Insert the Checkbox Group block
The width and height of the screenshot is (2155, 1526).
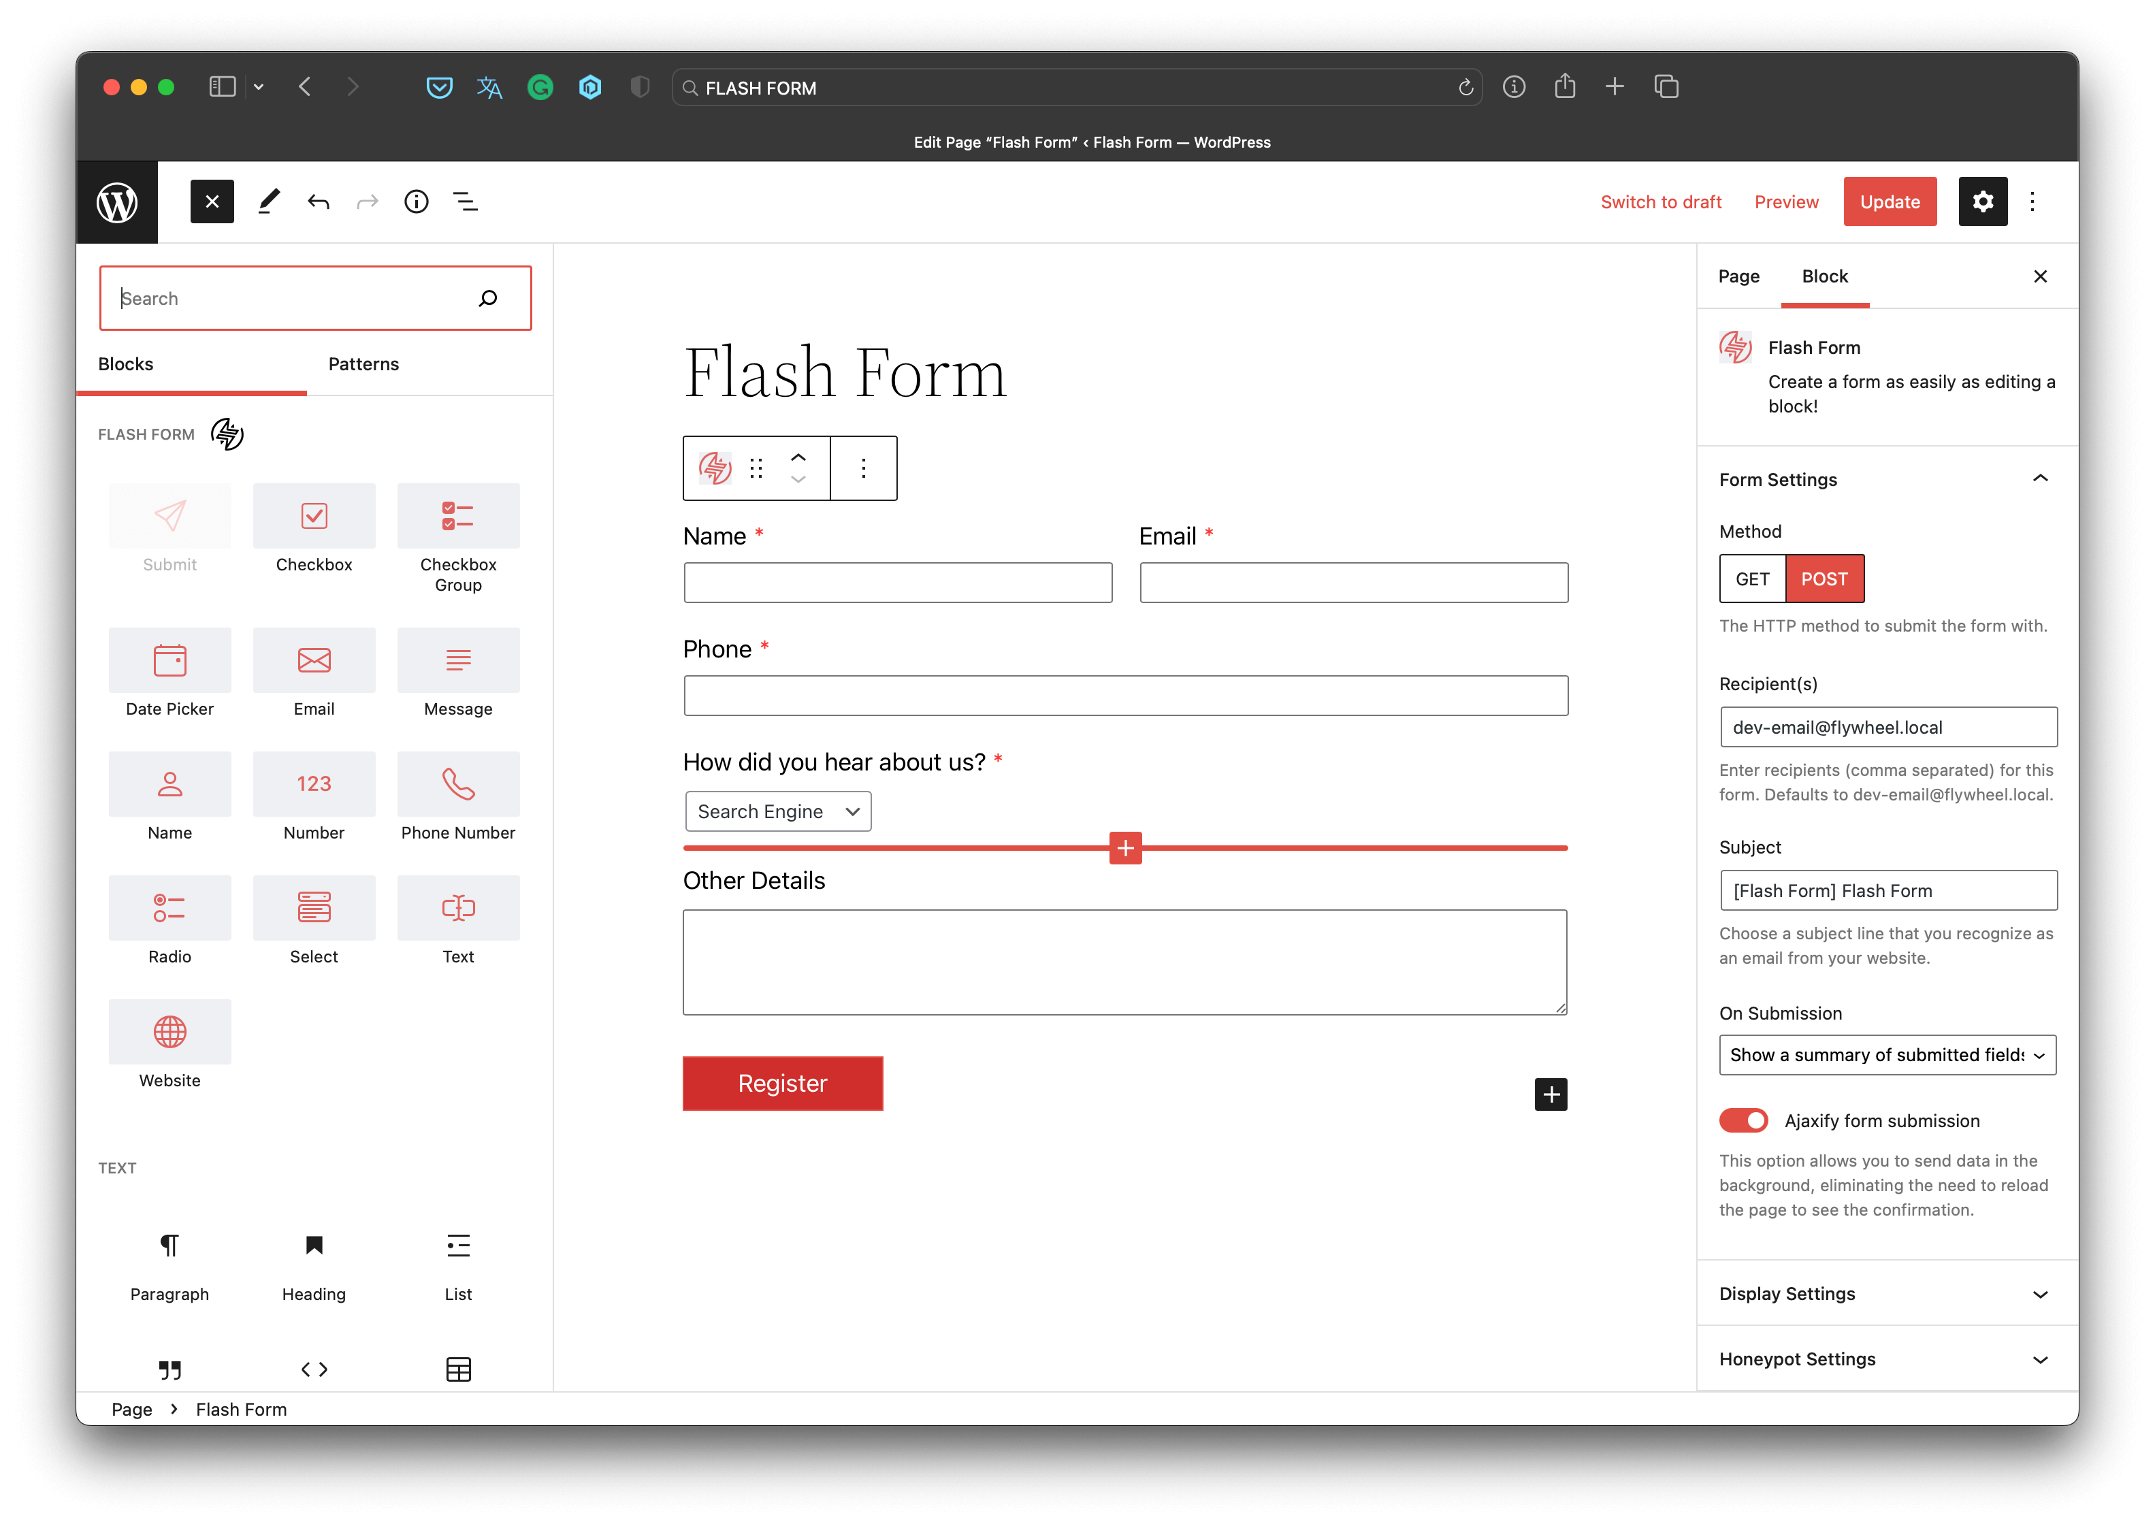pyautogui.click(x=458, y=539)
